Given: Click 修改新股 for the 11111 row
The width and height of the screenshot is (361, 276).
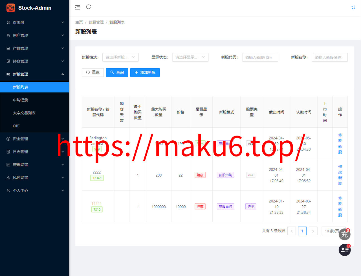Looking at the screenshot, I should 340,207.
